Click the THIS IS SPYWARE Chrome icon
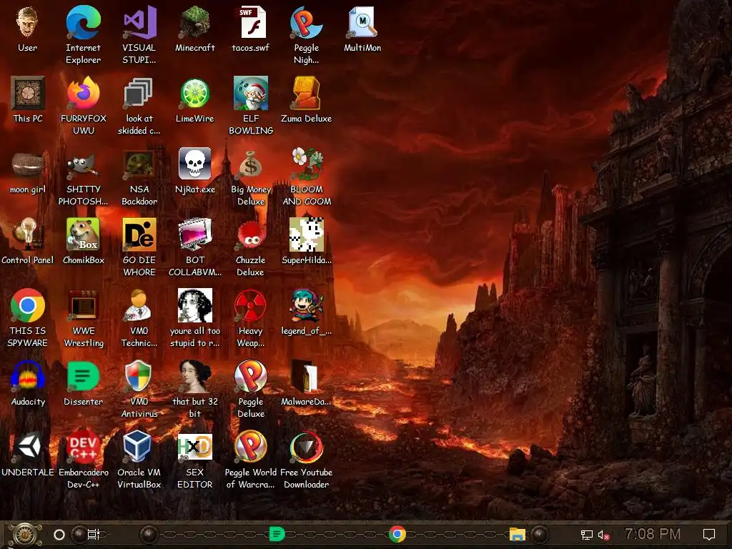The width and height of the screenshot is (732, 549). [x=28, y=306]
